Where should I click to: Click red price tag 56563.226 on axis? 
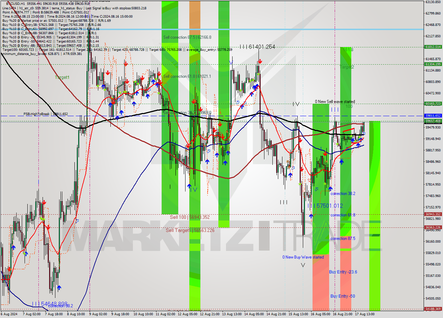[x=433, y=227]
